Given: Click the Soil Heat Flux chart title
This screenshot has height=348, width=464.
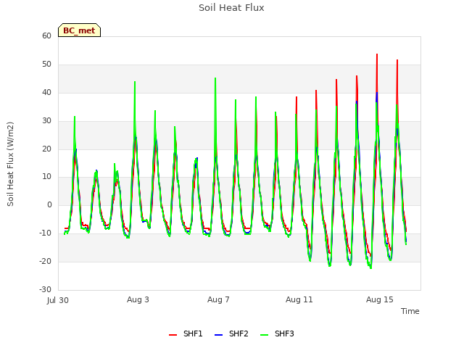Looking at the screenshot, I should pos(231,8).
